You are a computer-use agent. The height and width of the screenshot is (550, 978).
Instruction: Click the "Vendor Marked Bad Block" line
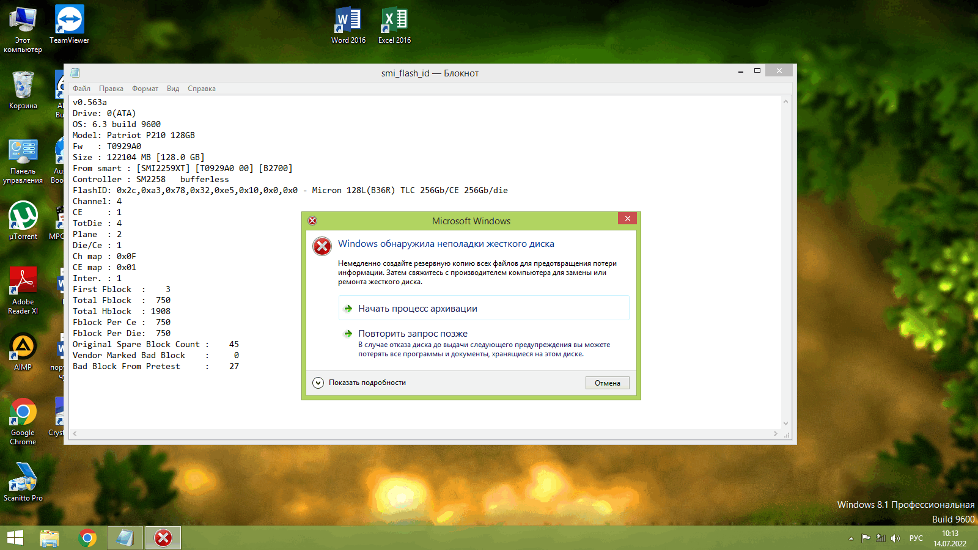(156, 355)
